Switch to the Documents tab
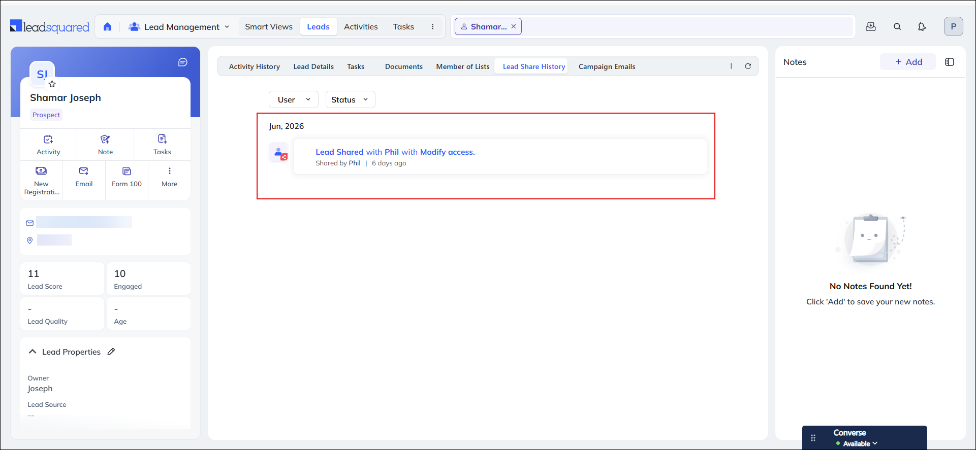 (403, 66)
